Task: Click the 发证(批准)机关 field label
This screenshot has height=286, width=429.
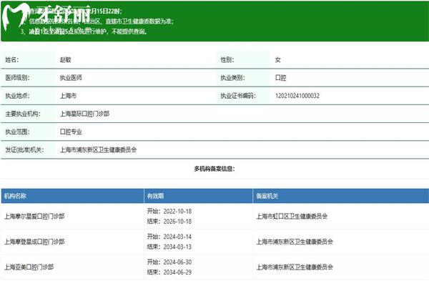Action: [x=24, y=149]
